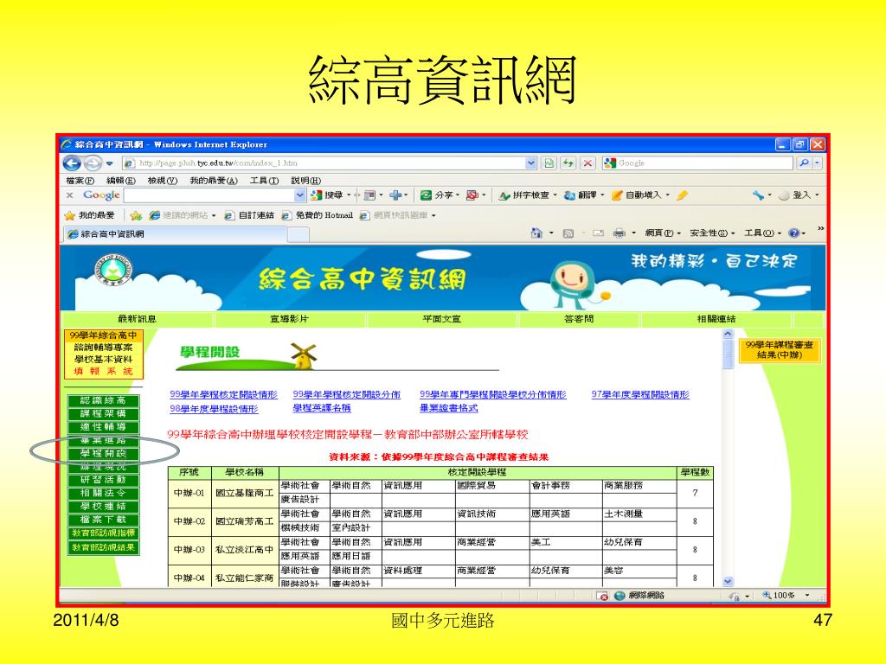
Task: Click the Refresh page icon
Action: point(568,163)
